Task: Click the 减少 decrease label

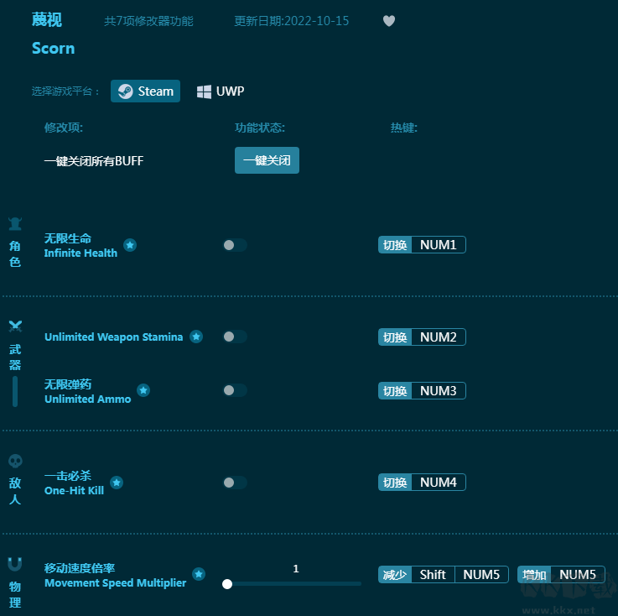Action: 395,575
